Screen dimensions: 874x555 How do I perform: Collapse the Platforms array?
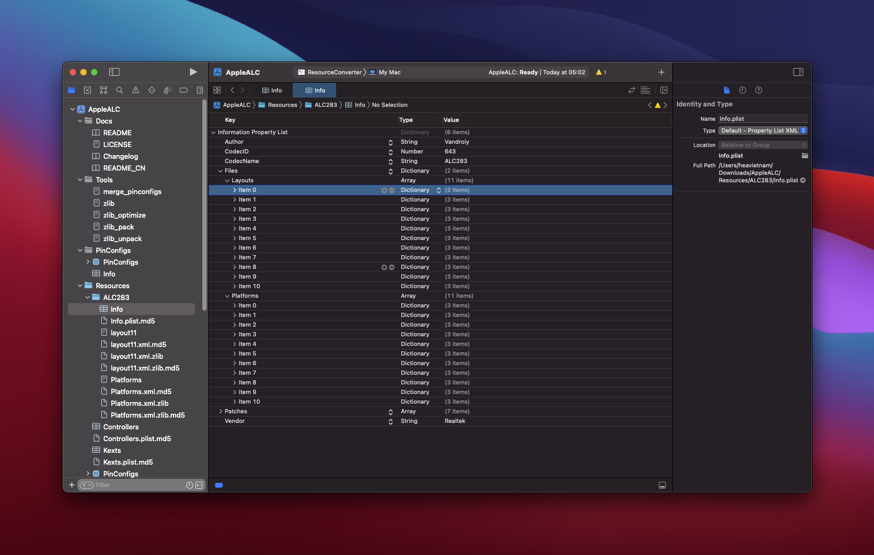click(227, 296)
